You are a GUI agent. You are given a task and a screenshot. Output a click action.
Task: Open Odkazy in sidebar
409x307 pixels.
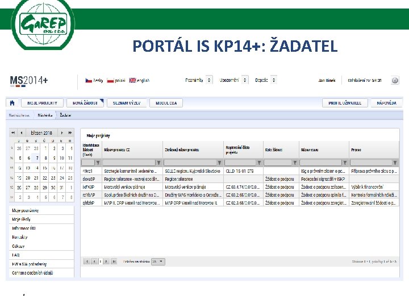click(x=41, y=246)
